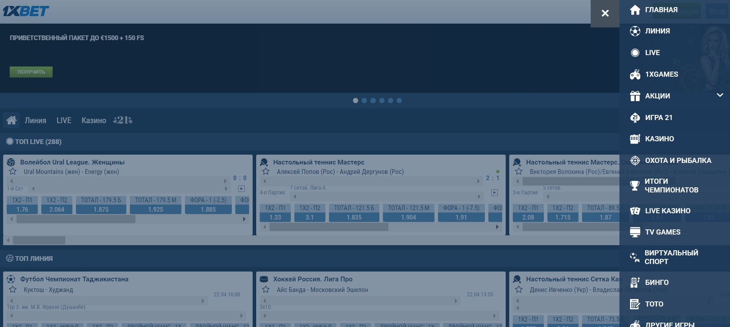The height and width of the screenshot is (327, 730).
Task: Click the 1XBET logo
Action: (26, 11)
